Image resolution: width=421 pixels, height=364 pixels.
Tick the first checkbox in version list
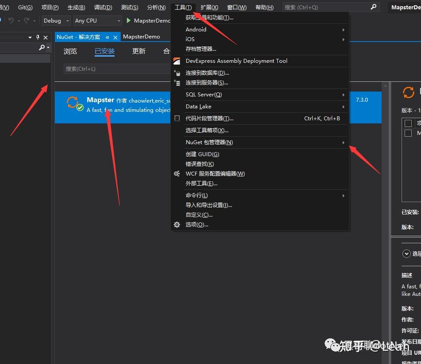408,123
